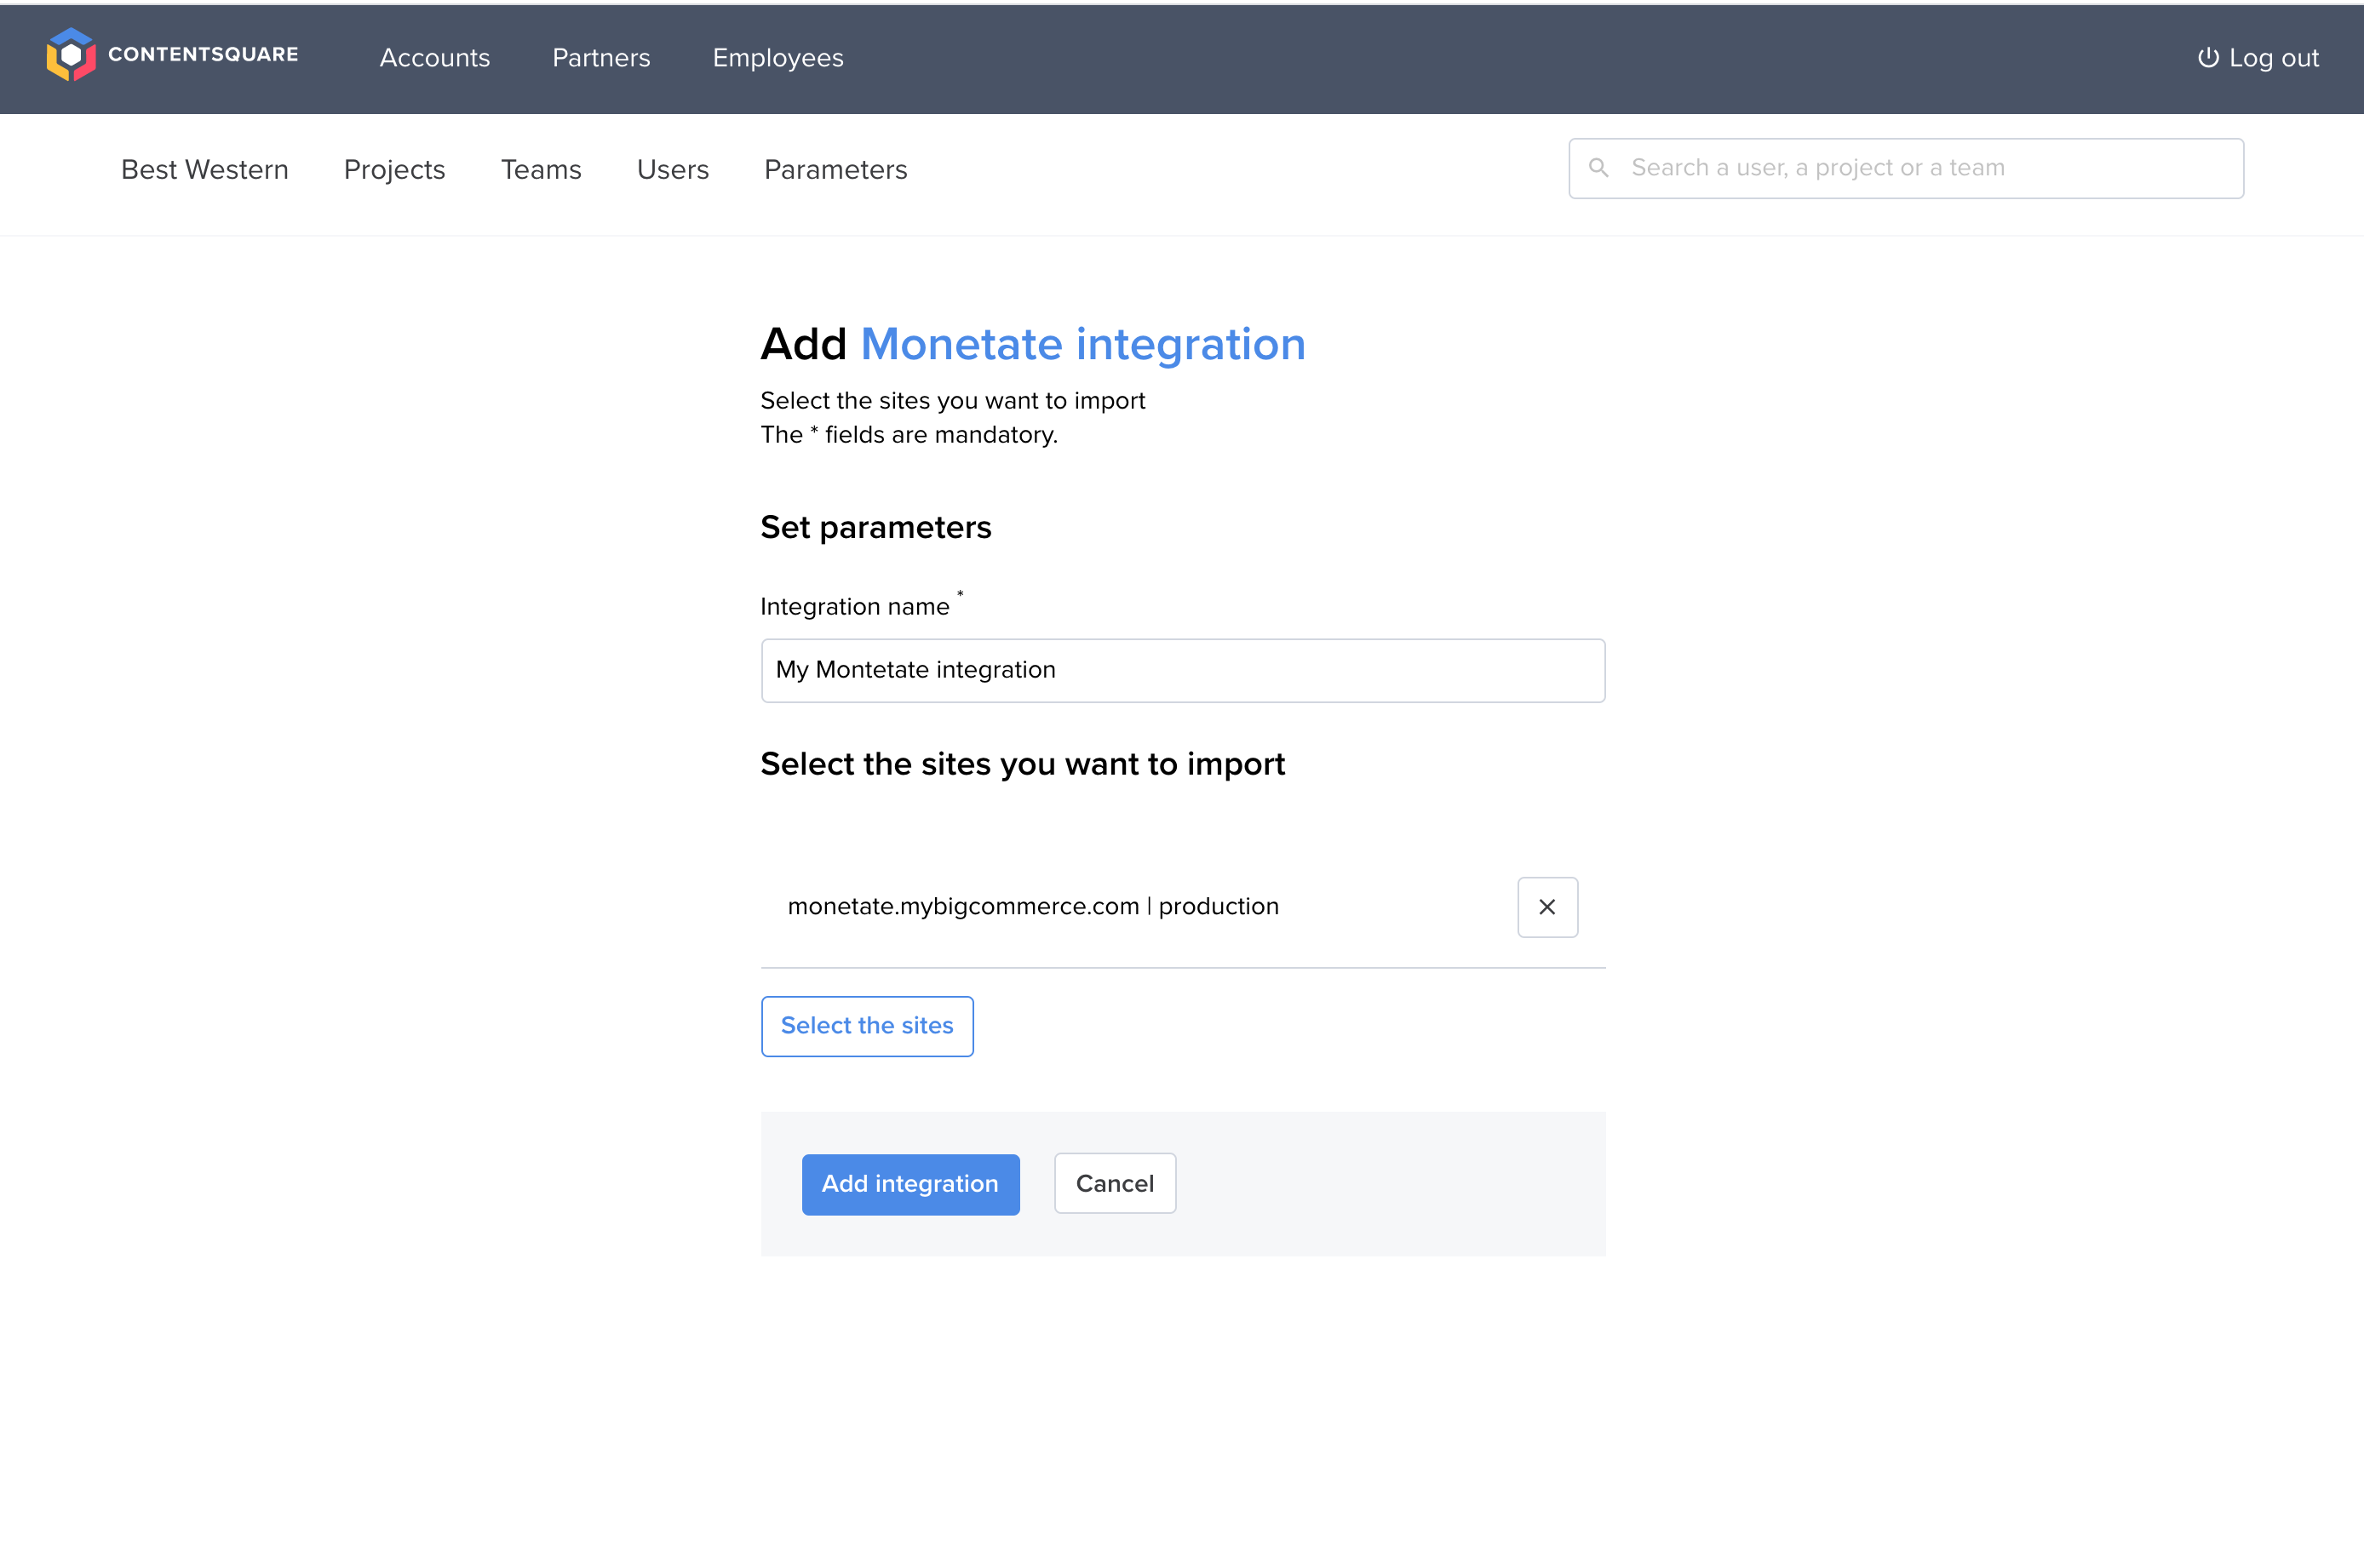Switch to the Users tab

(x=672, y=169)
